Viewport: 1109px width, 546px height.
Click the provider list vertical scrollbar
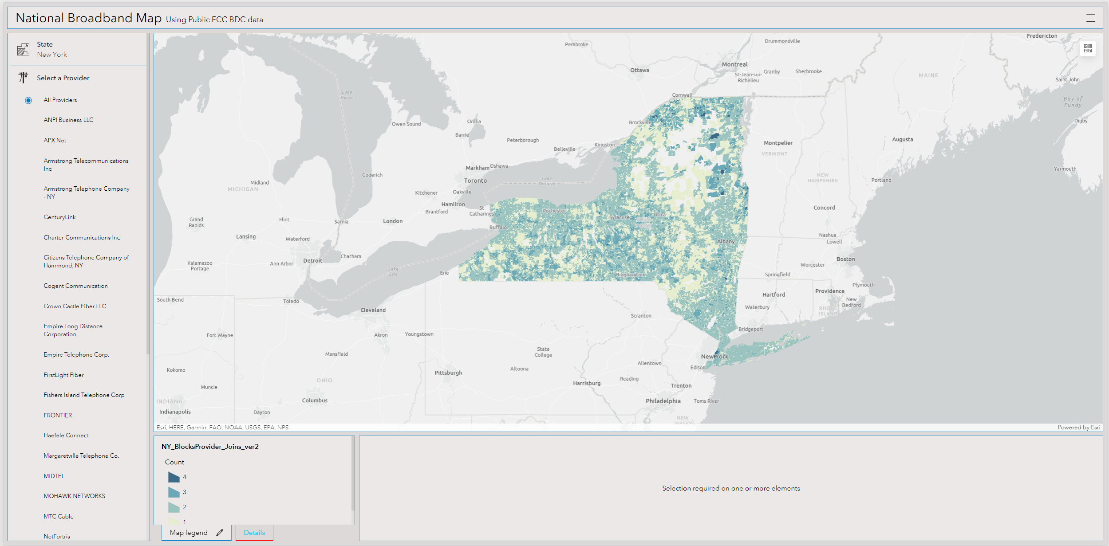point(148,195)
